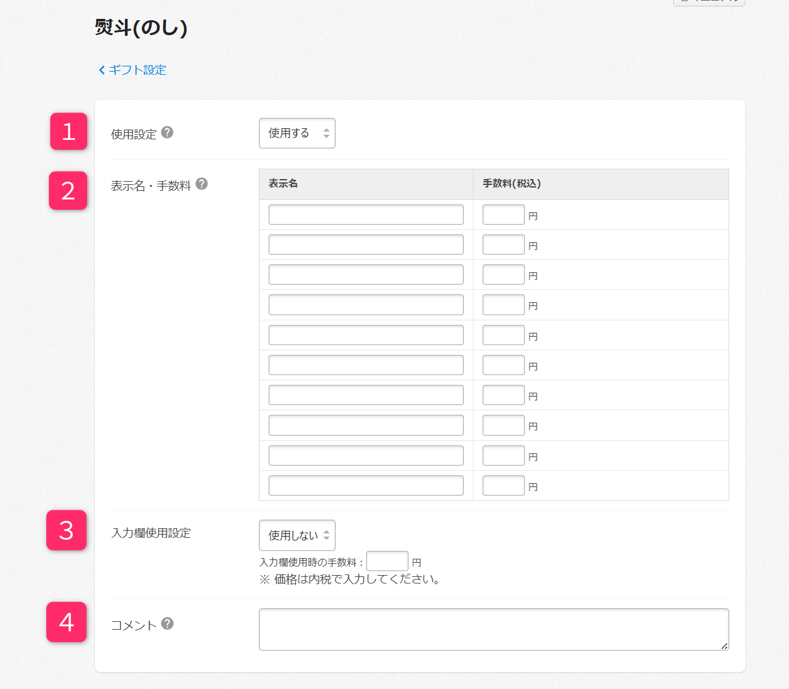Focus the third row 手数料 field
The width and height of the screenshot is (789, 689).
503,275
